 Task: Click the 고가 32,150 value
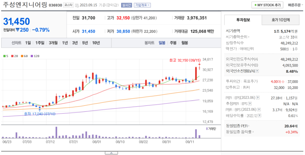click(x=123, y=18)
